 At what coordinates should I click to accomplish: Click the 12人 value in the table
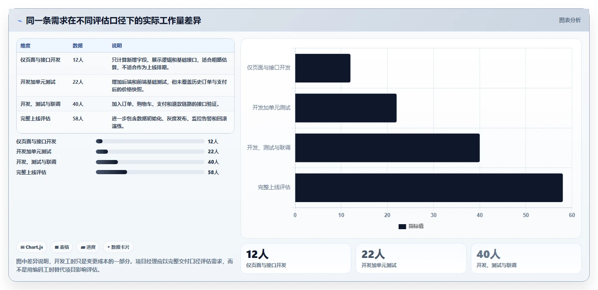point(78,60)
